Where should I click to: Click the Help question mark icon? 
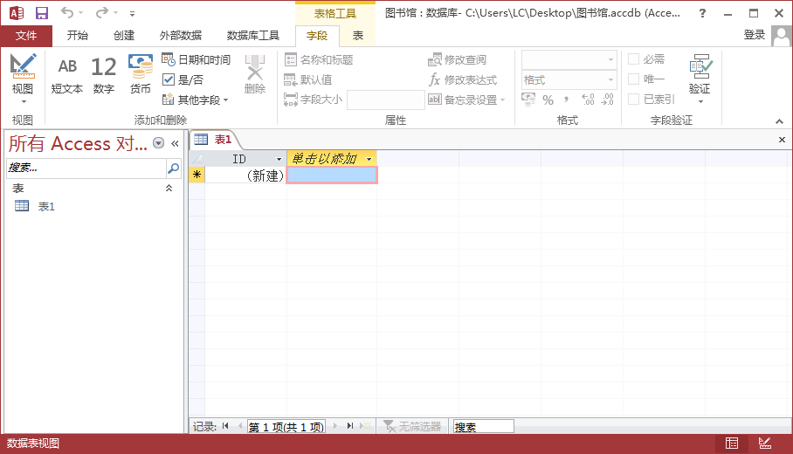[702, 14]
